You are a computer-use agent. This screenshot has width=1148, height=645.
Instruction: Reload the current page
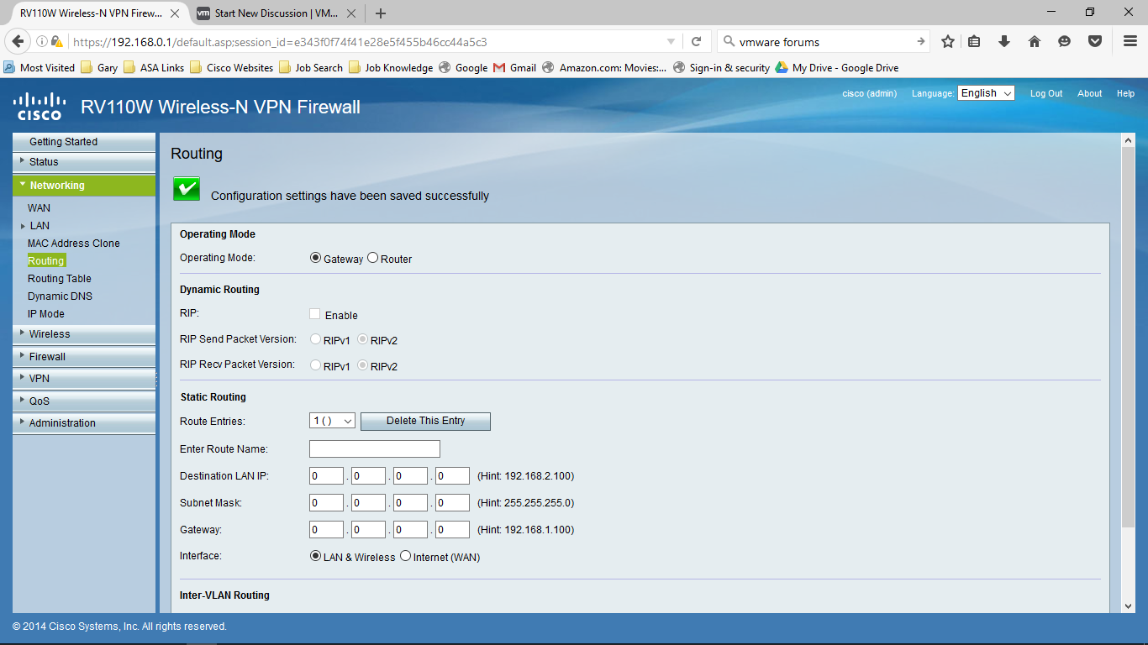(696, 39)
